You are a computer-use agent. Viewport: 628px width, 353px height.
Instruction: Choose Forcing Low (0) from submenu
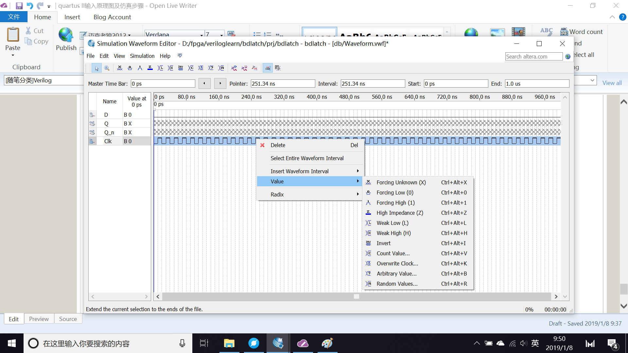pos(418,193)
